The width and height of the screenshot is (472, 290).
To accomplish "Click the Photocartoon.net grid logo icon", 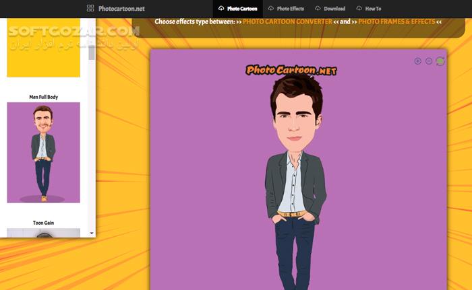I will [x=90, y=9].
